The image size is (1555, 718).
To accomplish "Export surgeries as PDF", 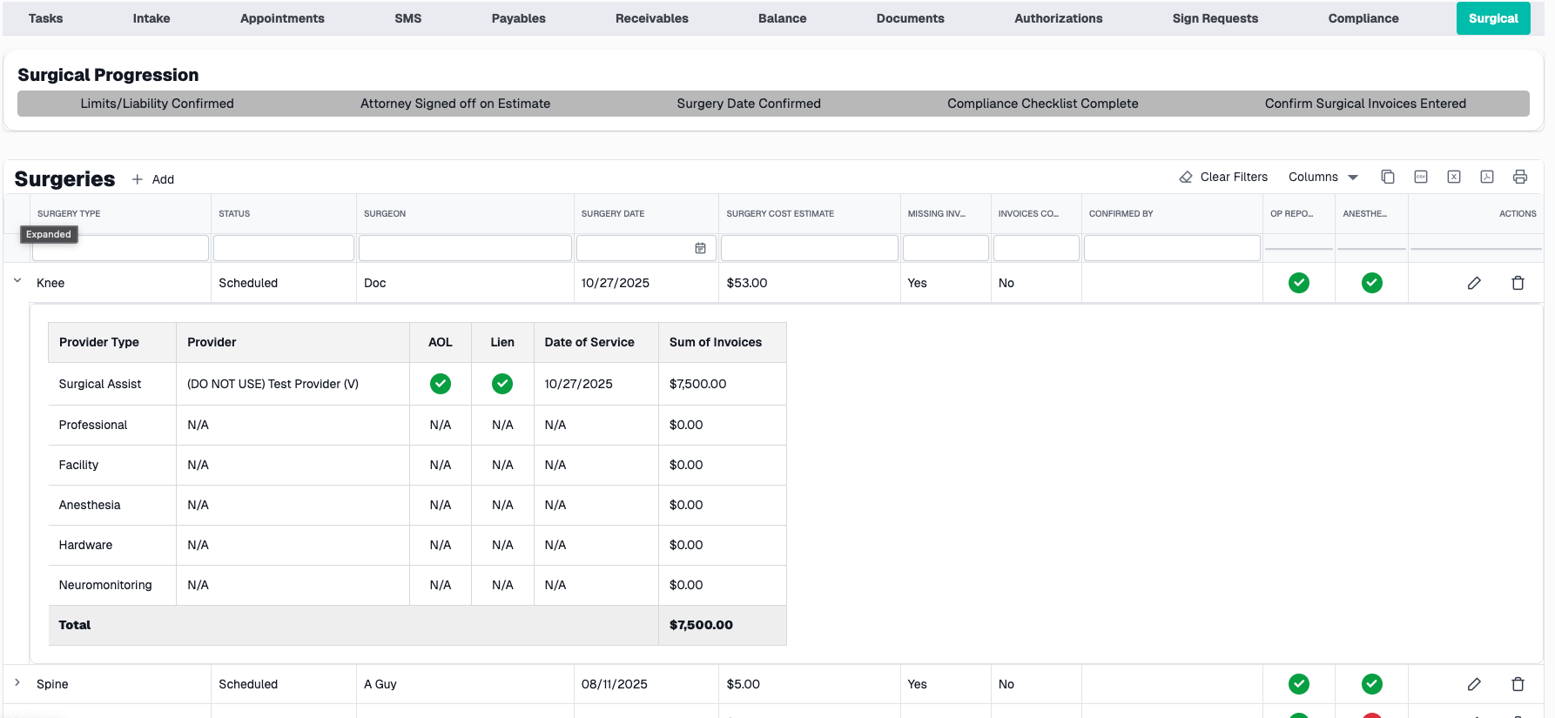I will pyautogui.click(x=1487, y=177).
